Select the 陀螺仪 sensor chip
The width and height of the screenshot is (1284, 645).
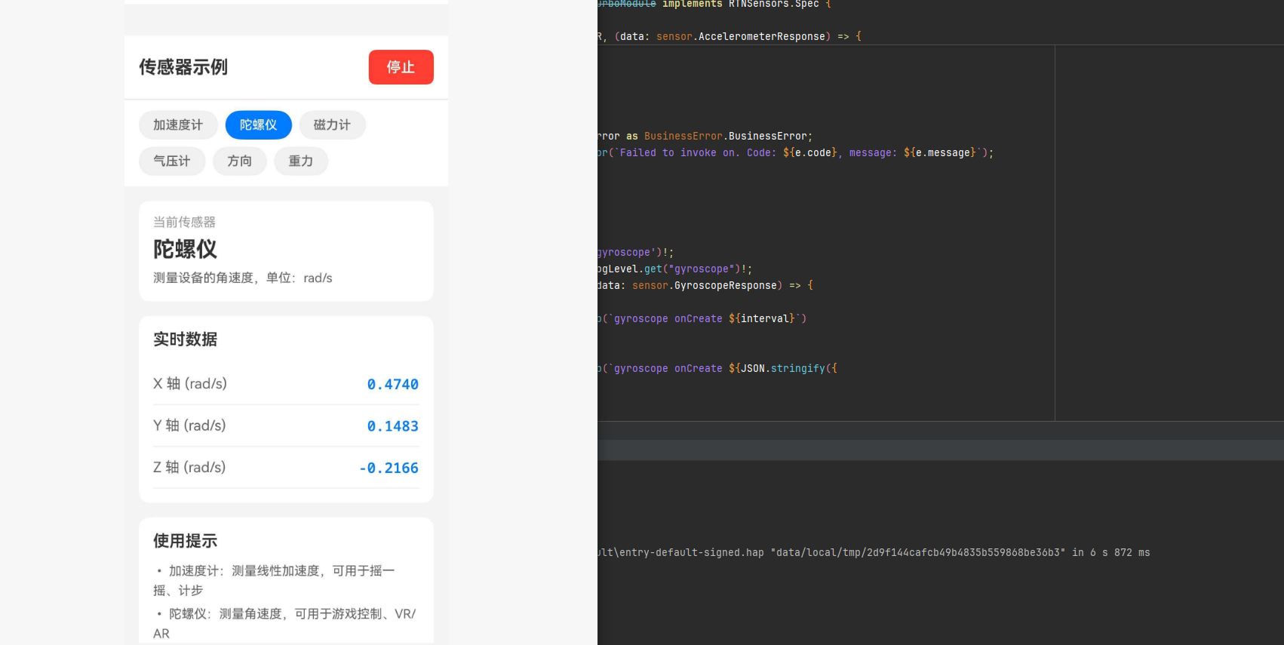pos(258,125)
